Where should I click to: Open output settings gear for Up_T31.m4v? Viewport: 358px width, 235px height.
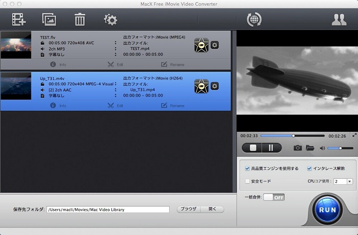pyautogui.click(x=214, y=86)
